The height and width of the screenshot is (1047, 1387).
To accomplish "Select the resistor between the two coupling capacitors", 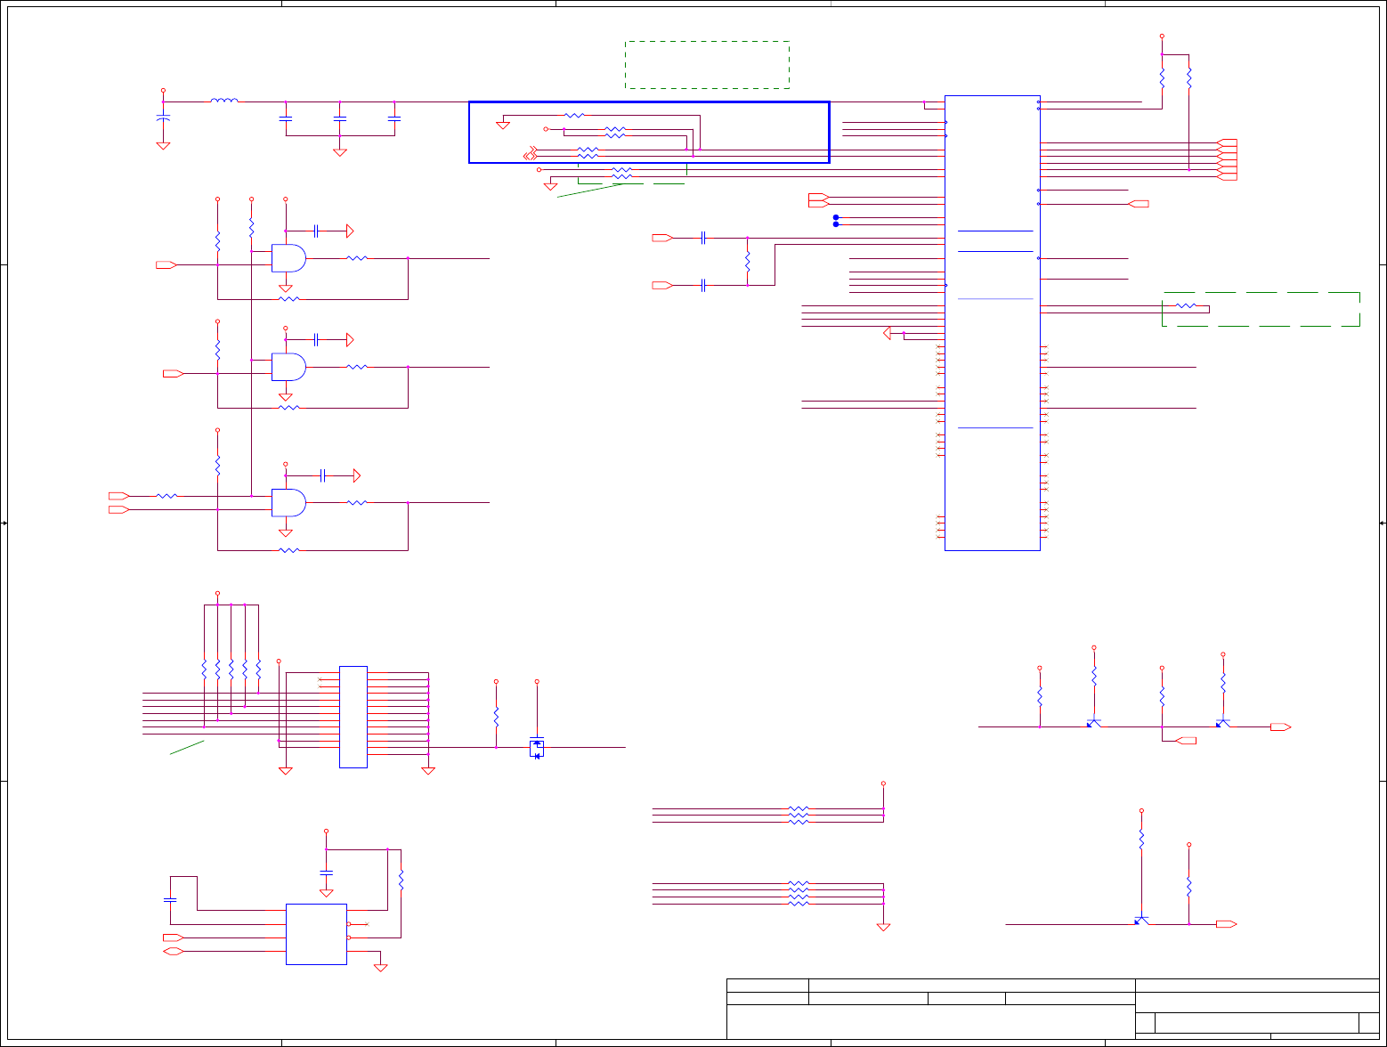I will [747, 262].
